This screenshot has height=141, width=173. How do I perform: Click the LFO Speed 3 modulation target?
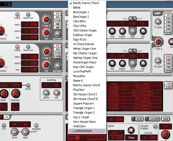click(143, 109)
